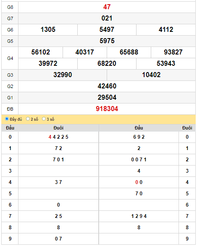197x246 pixels.
Task: Click the ĐB row label
Action: 10,109
